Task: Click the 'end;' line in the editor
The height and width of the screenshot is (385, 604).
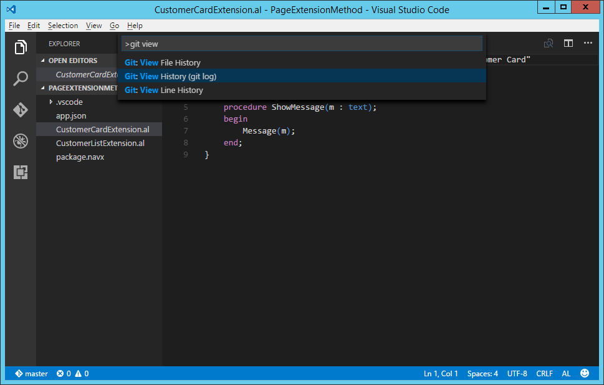Action: tap(232, 142)
